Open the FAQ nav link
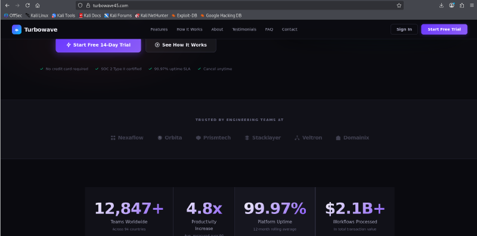Viewport: 477px width, 236px height. (269, 30)
